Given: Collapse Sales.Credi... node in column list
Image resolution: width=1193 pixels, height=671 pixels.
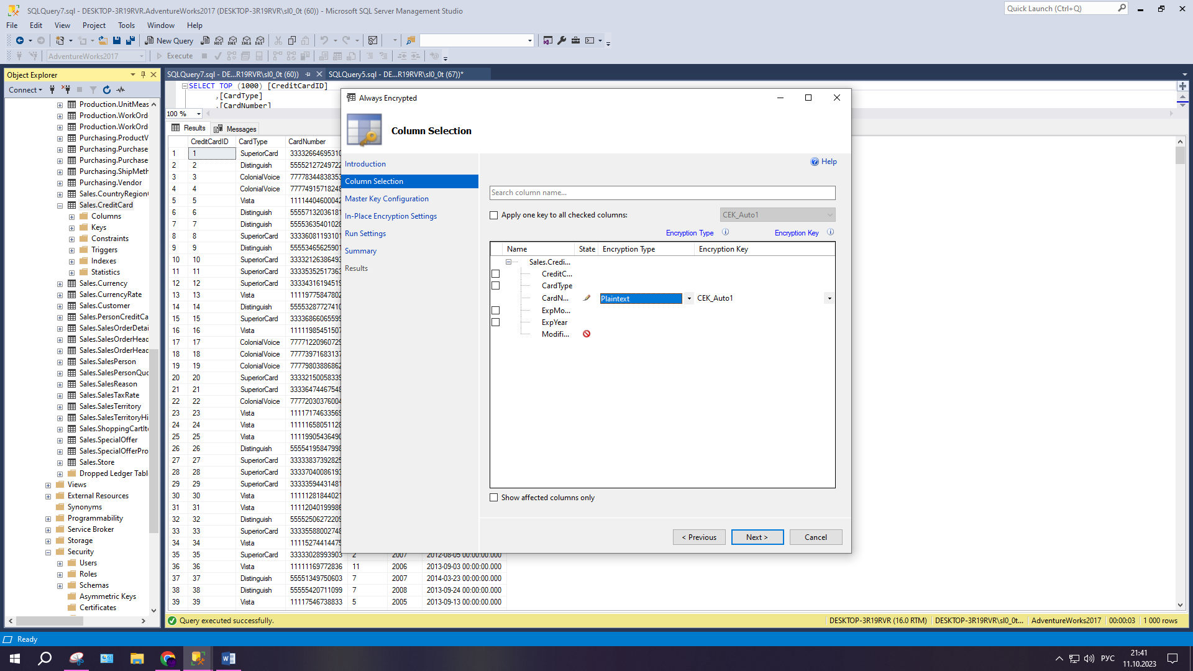Looking at the screenshot, I should (508, 262).
